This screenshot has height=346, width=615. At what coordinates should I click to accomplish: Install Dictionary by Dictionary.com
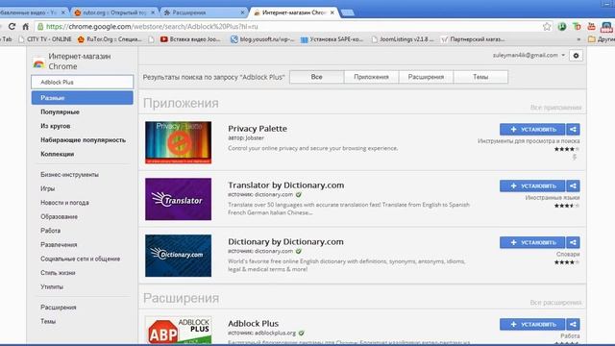click(532, 242)
